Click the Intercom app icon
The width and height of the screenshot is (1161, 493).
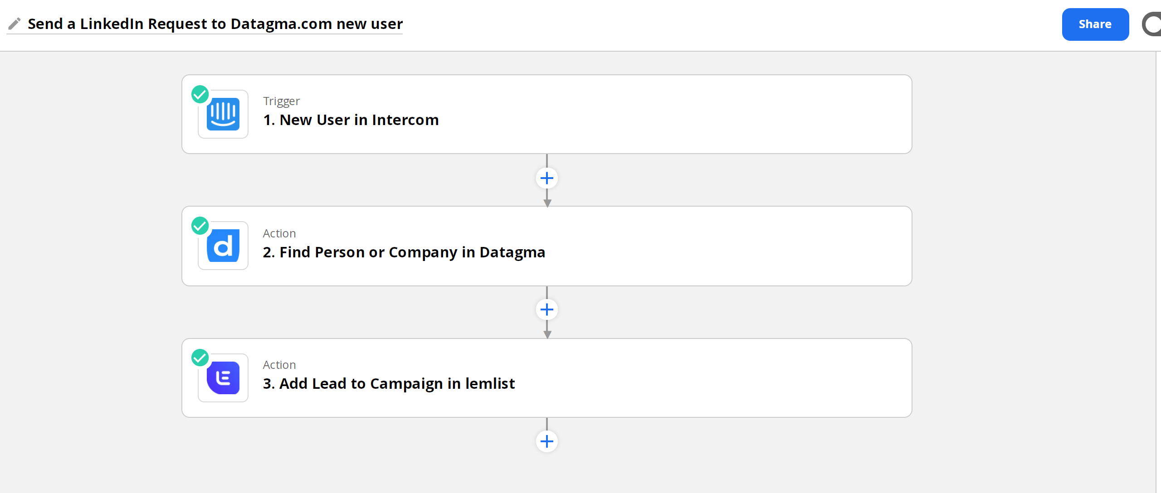(x=223, y=114)
